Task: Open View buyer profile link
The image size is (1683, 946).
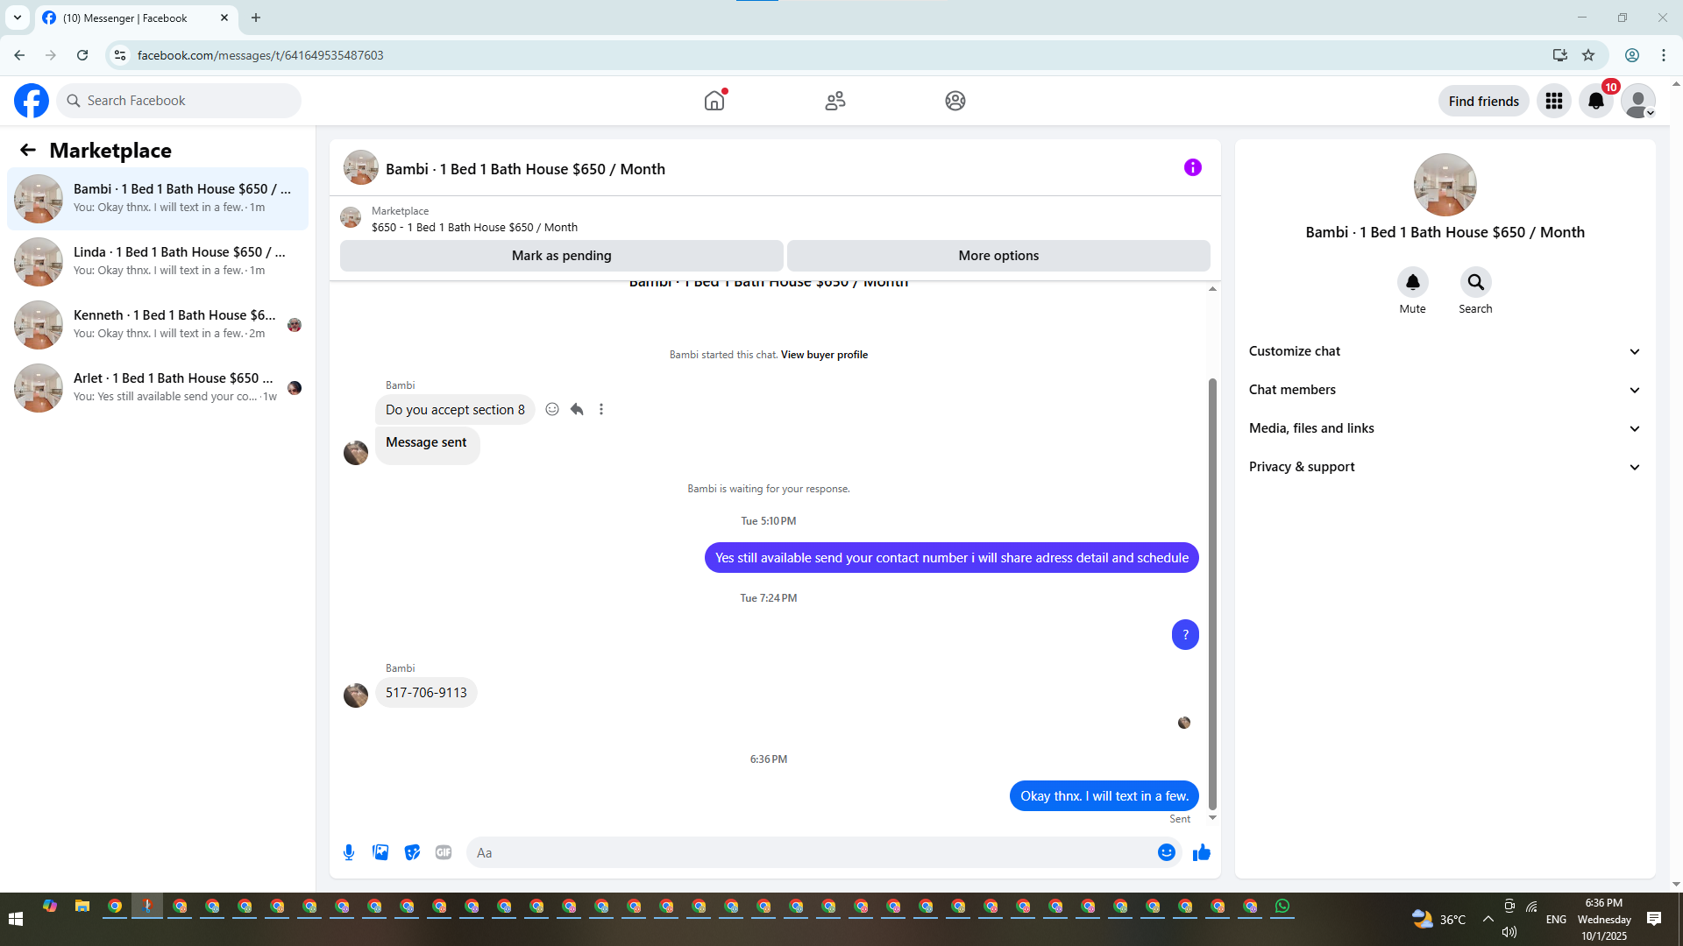Action: coord(824,355)
